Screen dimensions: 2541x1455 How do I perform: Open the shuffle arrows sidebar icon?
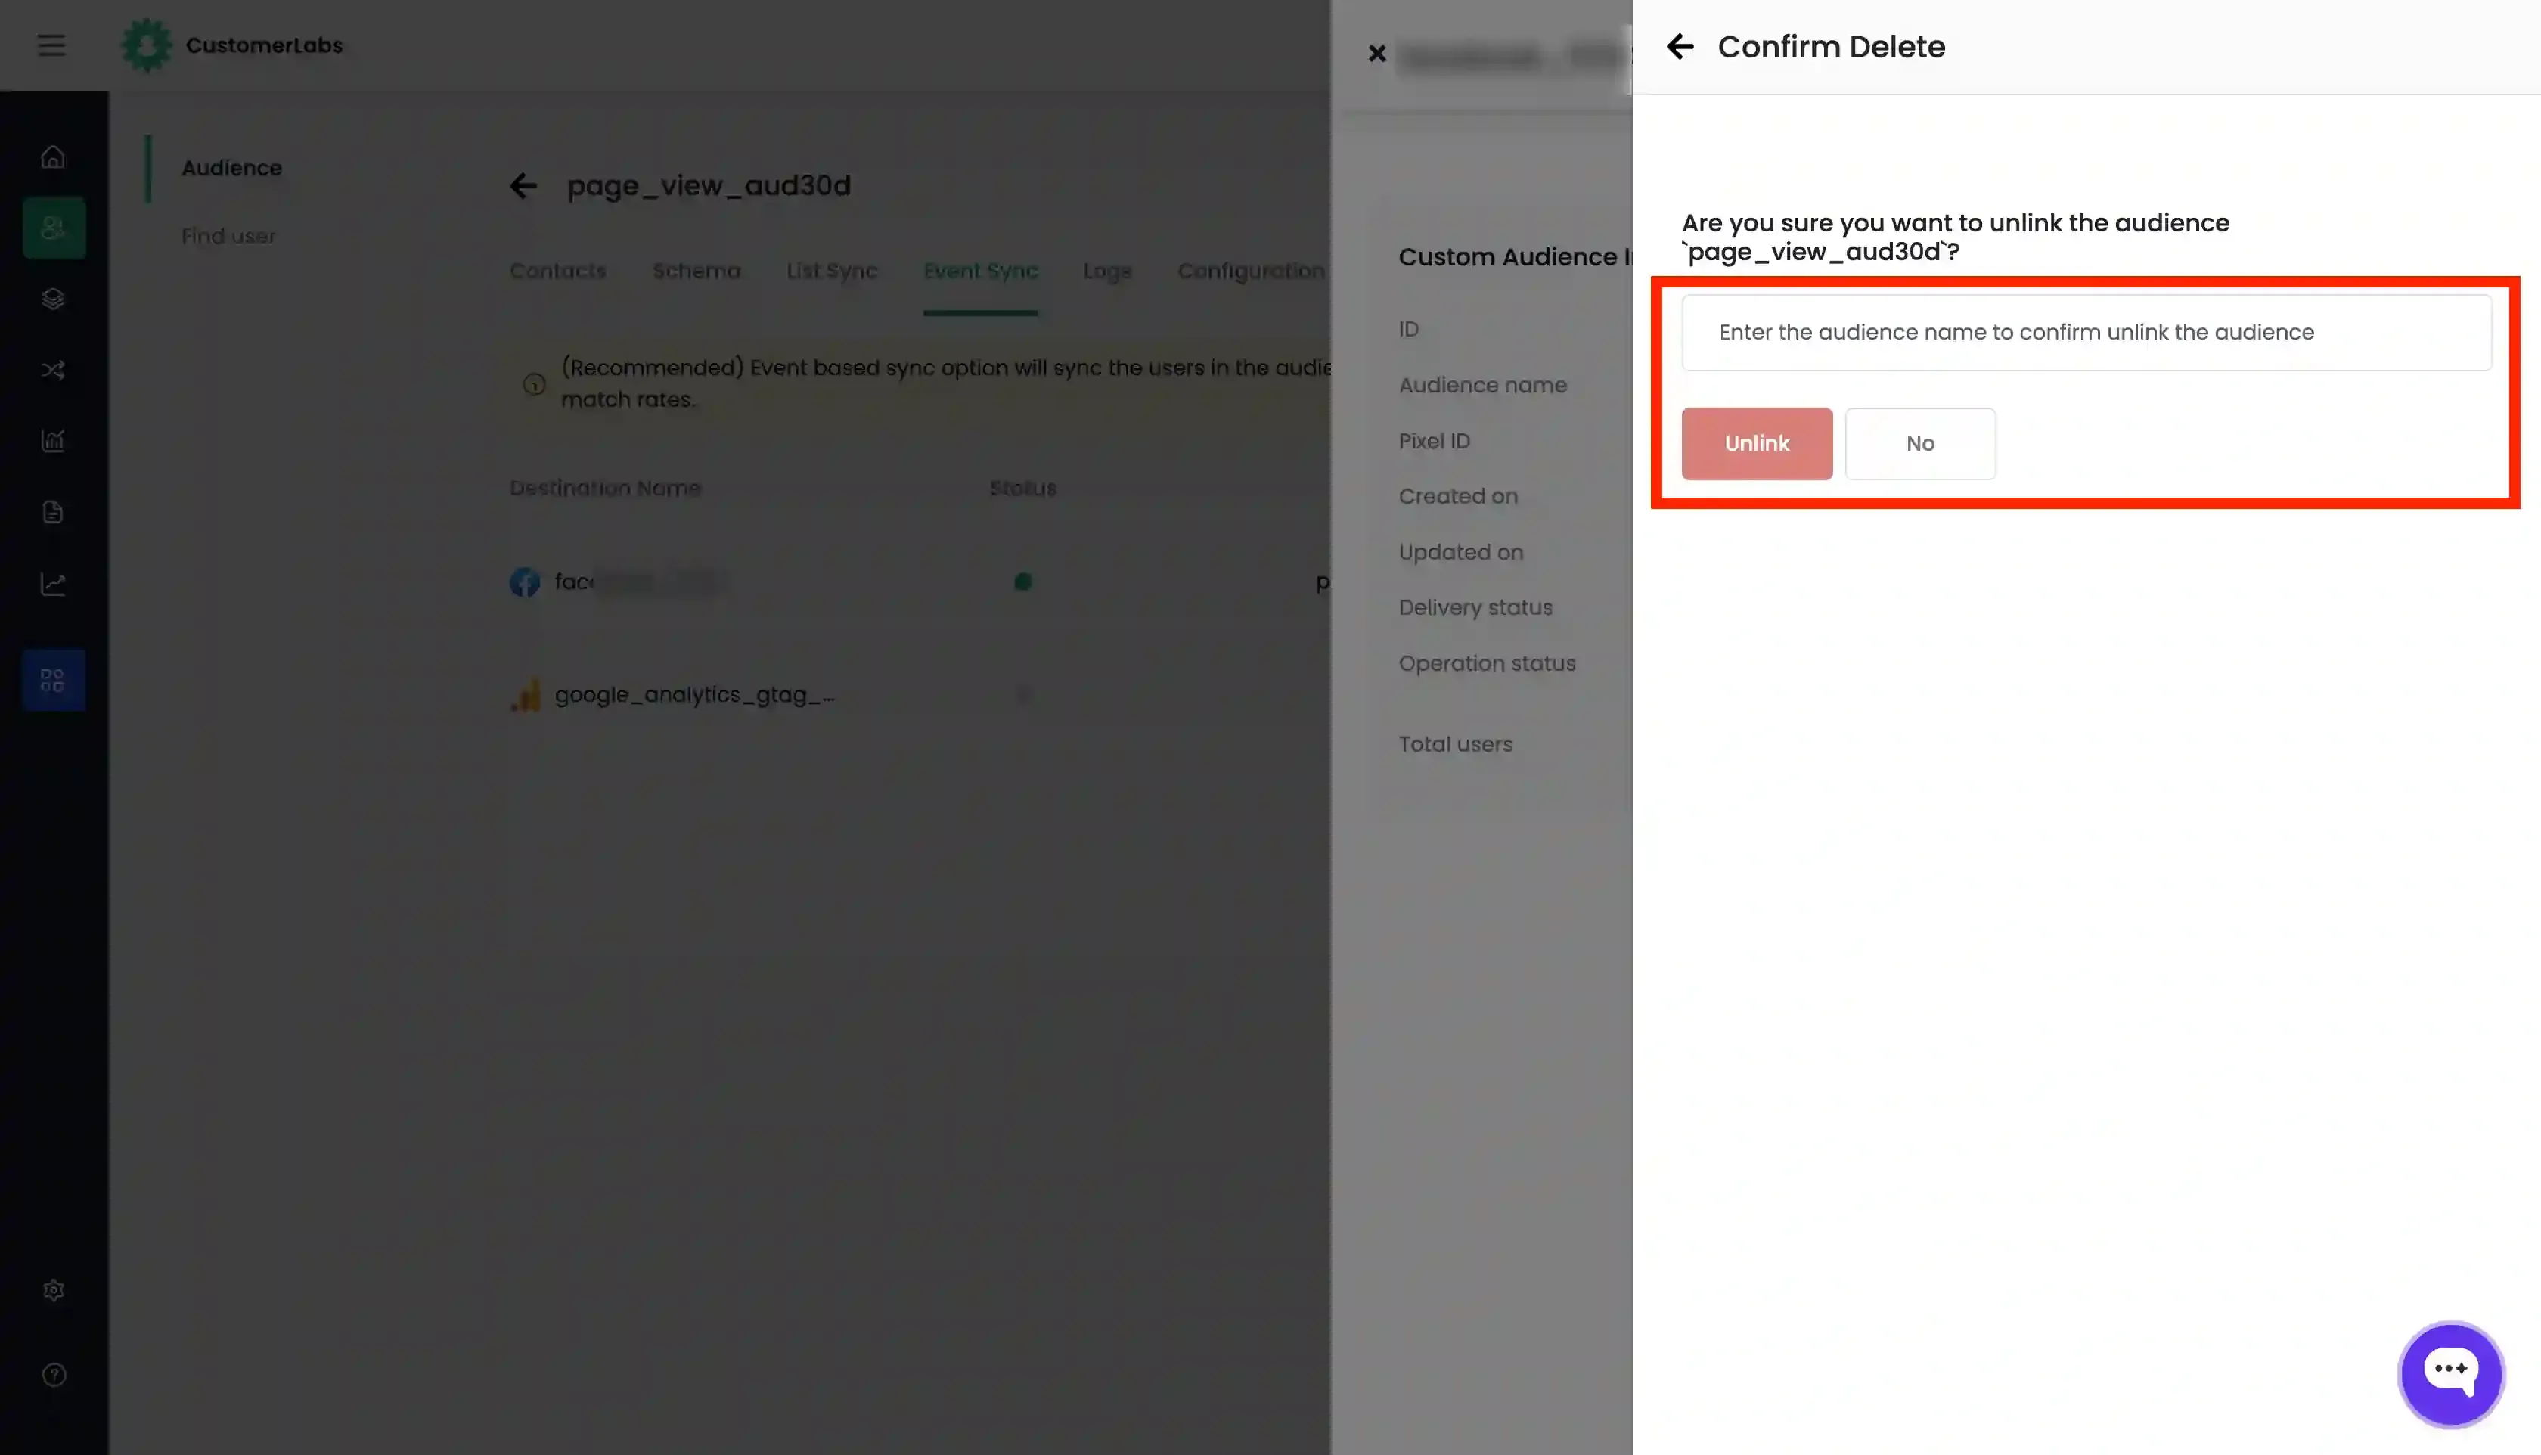tap(53, 370)
